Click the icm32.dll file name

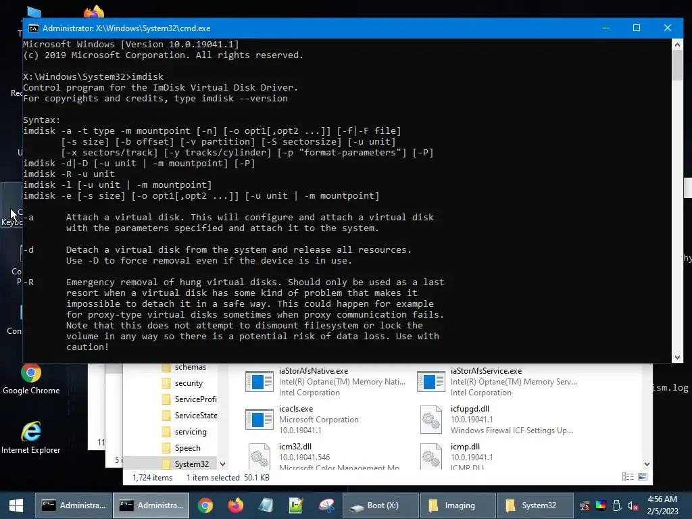(x=295, y=447)
